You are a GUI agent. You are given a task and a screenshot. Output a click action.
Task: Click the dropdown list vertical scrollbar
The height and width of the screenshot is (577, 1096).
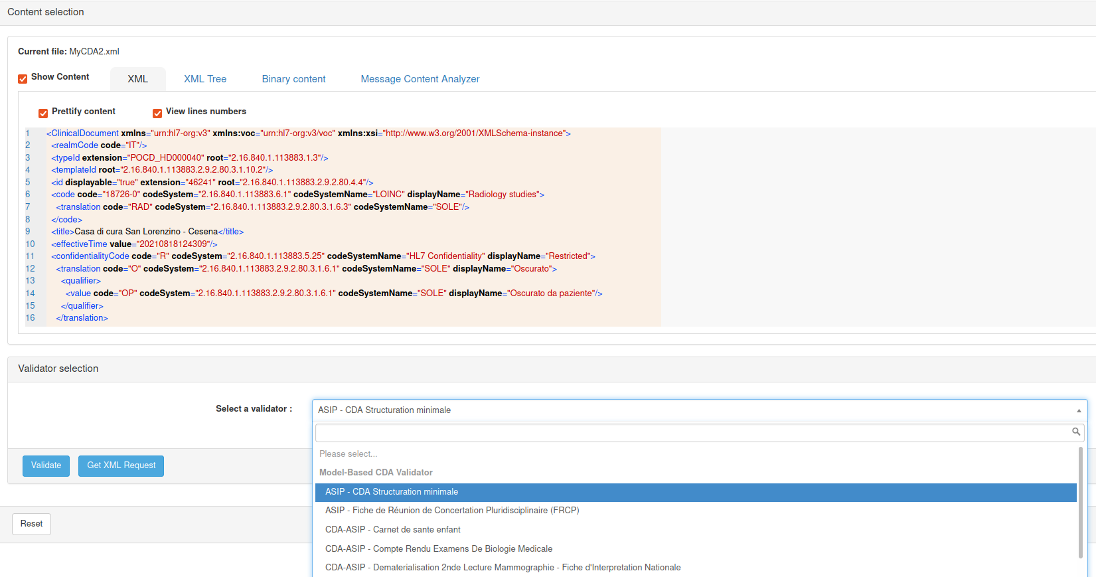pyautogui.click(x=1080, y=505)
